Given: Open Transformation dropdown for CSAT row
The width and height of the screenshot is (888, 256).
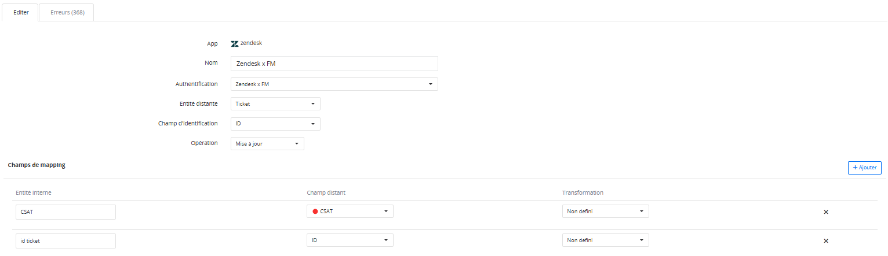Looking at the screenshot, I should point(605,212).
